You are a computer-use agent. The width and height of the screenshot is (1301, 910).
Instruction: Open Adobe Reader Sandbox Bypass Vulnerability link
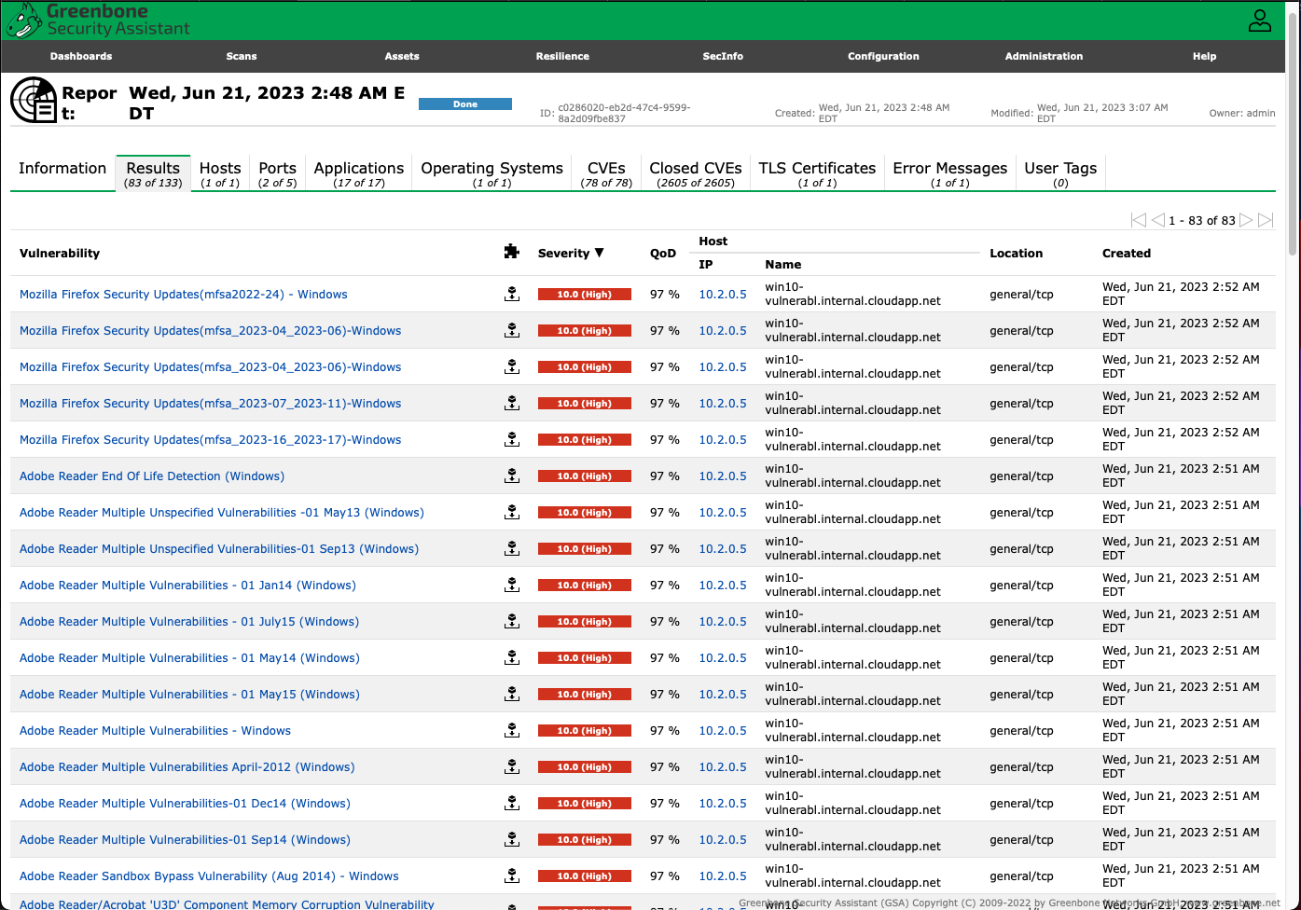pos(209,876)
